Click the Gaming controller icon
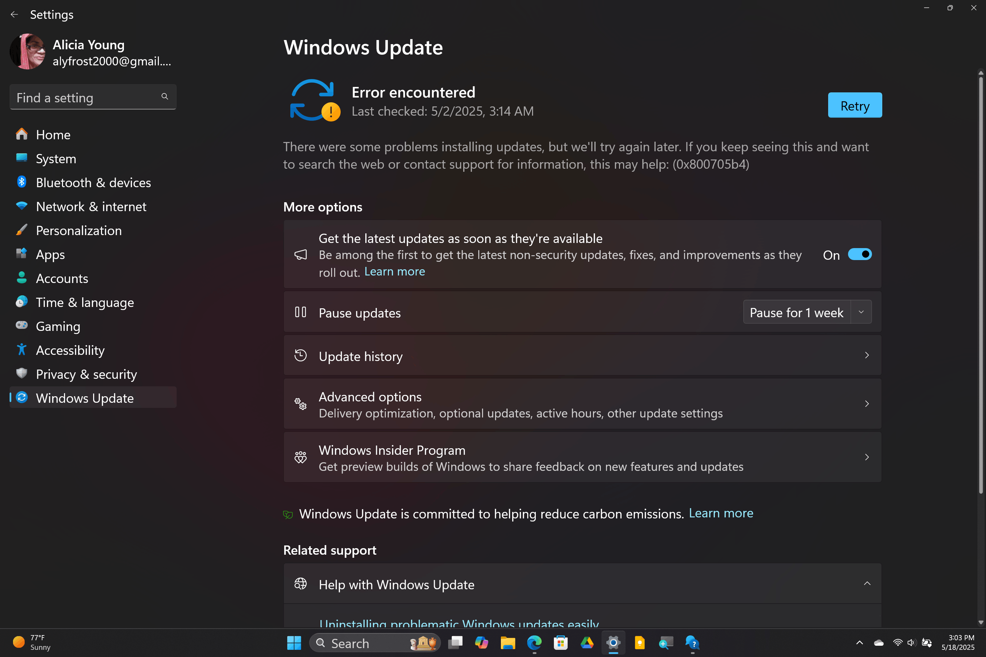Image resolution: width=986 pixels, height=657 pixels. coord(21,325)
